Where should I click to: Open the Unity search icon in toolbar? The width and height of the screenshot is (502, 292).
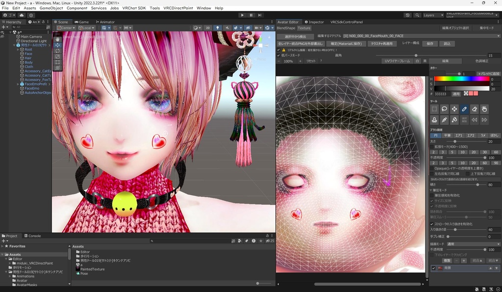(417, 15)
